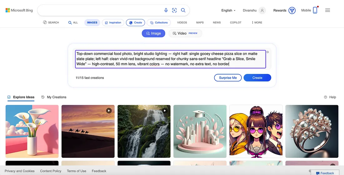Clear the prompt with the x icon
Viewport: 344px width, 175px height.
(x=268, y=52)
